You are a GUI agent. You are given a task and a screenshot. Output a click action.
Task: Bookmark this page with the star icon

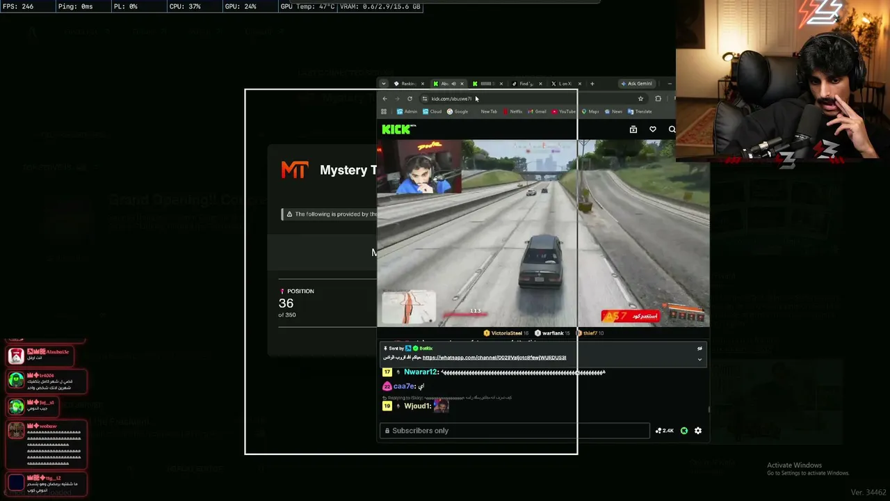[640, 99]
